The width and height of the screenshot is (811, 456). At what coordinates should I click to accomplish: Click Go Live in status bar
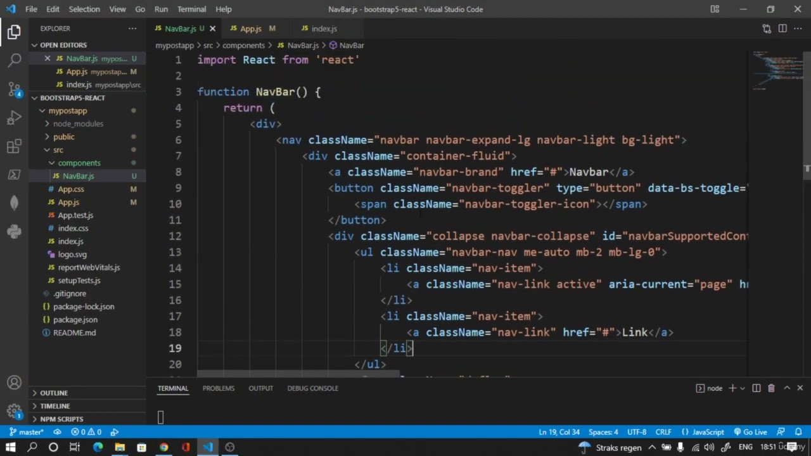(x=750, y=432)
